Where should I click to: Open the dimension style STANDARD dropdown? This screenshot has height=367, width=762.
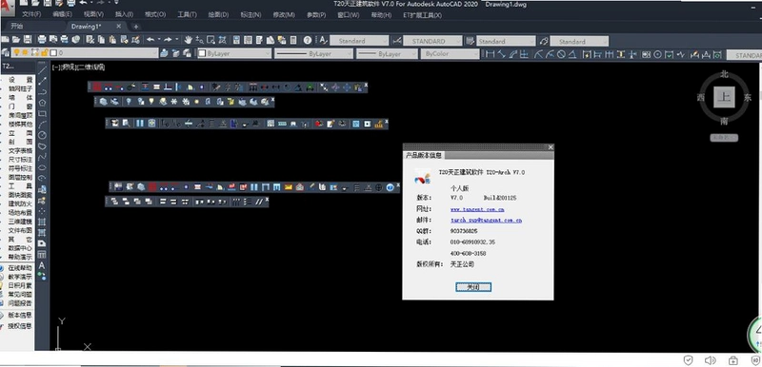click(431, 41)
